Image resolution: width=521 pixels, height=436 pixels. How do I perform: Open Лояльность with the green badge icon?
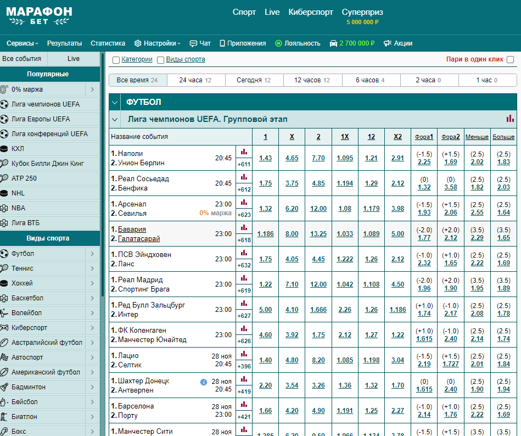coord(298,43)
